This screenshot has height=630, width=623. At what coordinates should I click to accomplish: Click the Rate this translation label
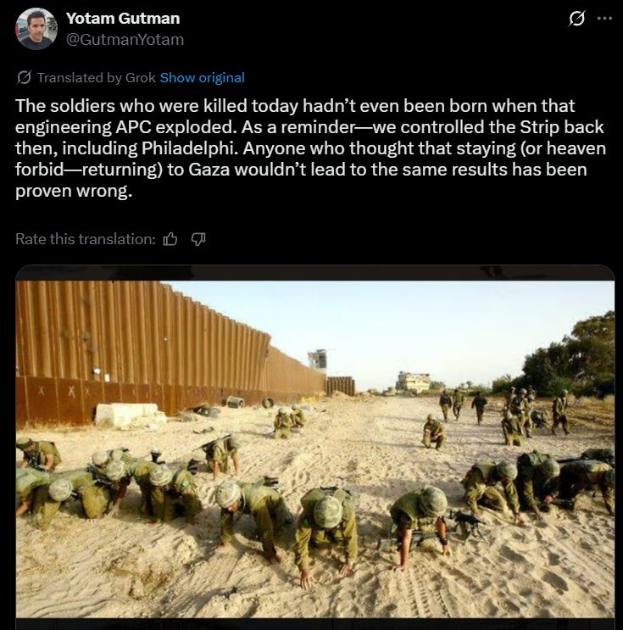tap(85, 239)
